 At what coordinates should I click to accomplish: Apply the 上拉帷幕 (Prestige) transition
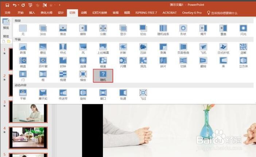pyautogui.click(x=103, y=49)
